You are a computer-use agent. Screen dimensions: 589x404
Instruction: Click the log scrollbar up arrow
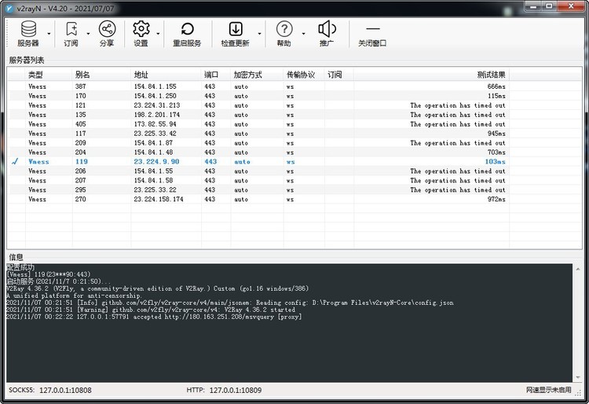coord(578,269)
